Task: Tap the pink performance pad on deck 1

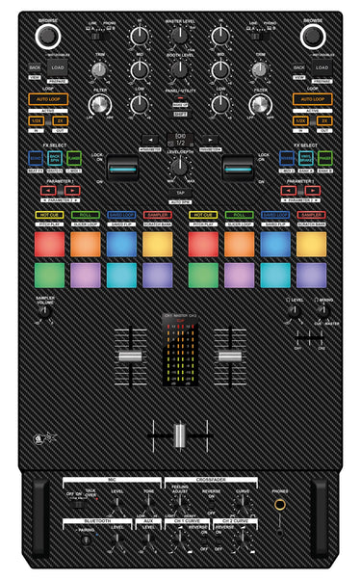Action: pos(86,276)
